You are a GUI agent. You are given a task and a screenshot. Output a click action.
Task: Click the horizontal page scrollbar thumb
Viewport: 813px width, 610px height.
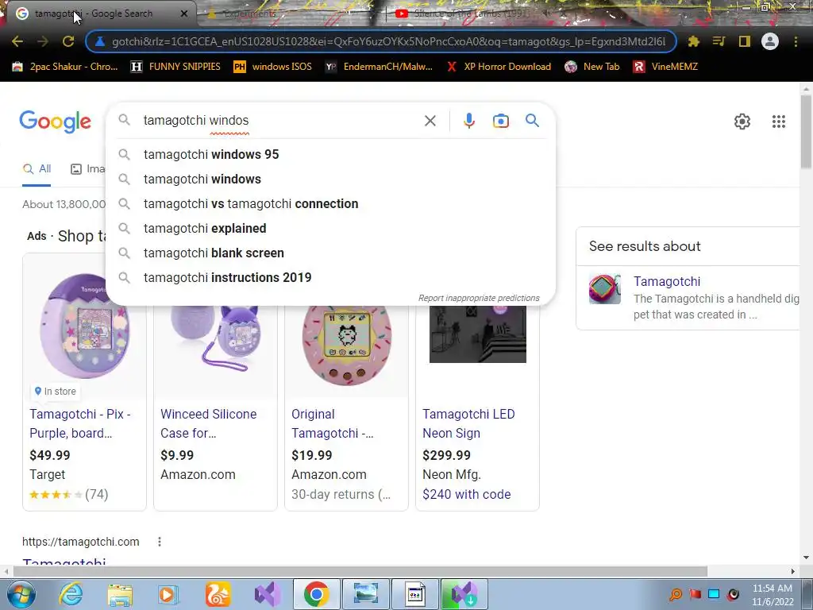[x=360, y=571]
